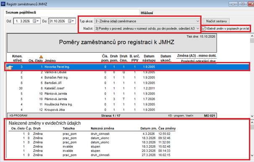Select Plánková Jarmila row with date 1.9.2005
Viewport: 254px width, 162px height.
click(112, 93)
